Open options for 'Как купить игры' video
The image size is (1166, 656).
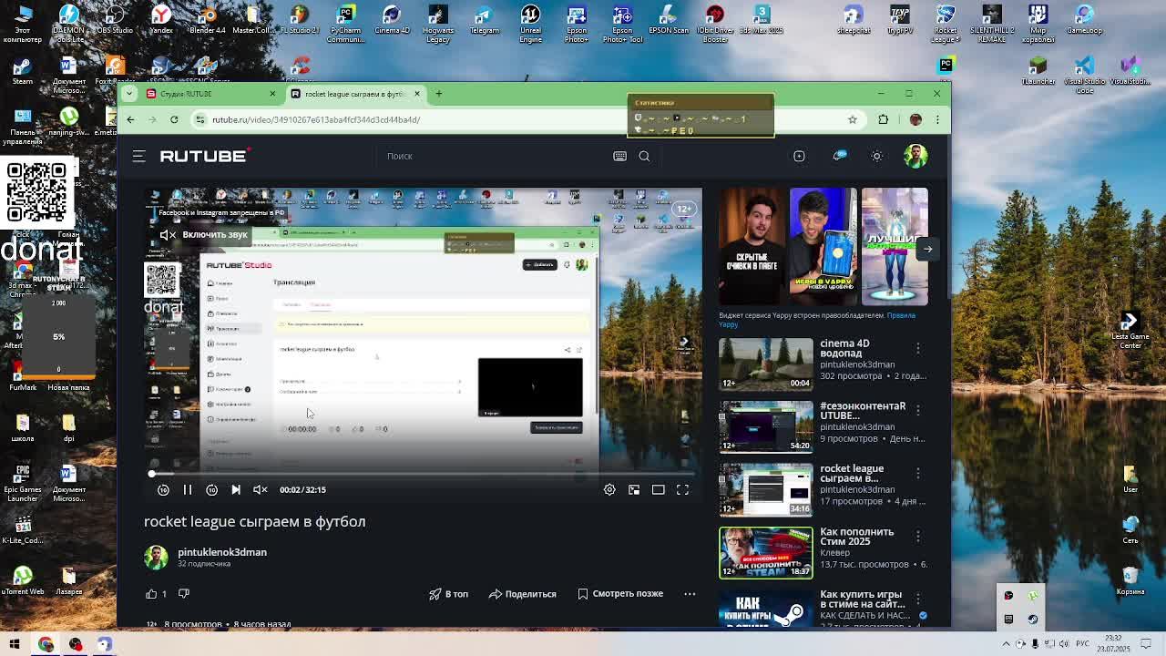click(x=918, y=599)
